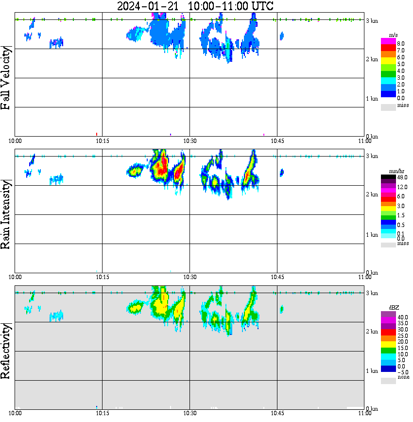Click the red swatch in Fall Velocity legend

point(388,48)
